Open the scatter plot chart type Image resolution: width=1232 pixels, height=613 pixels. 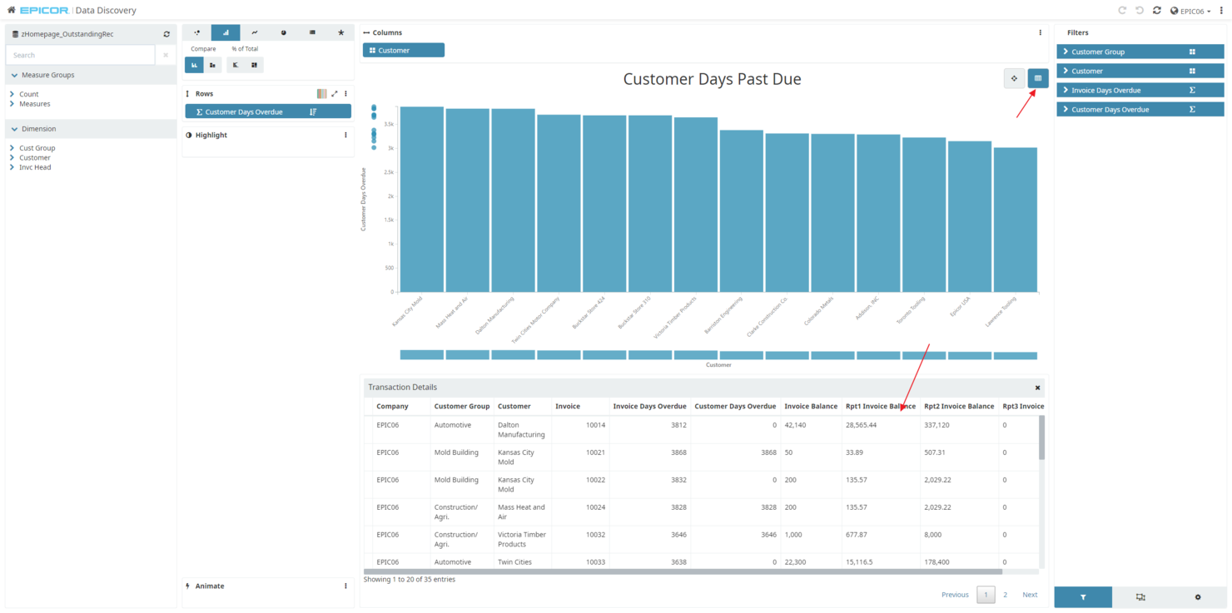pos(197,32)
